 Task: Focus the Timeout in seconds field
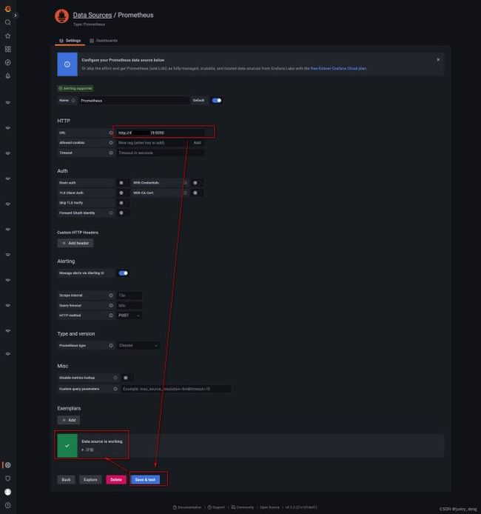[161, 153]
